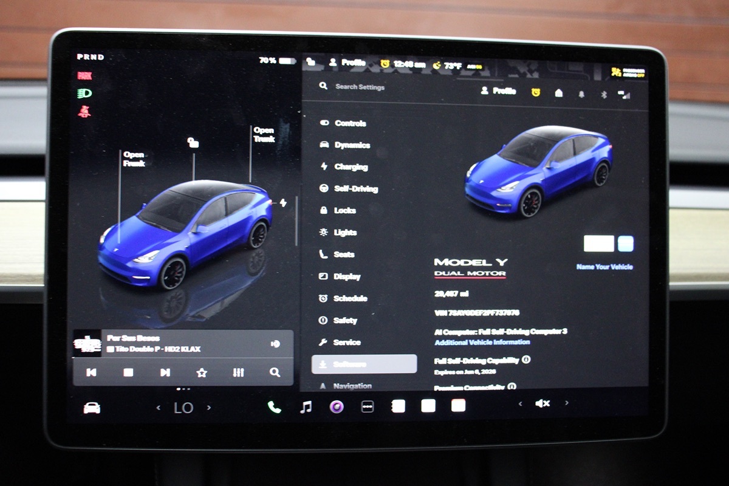Open the Phone app

275,407
